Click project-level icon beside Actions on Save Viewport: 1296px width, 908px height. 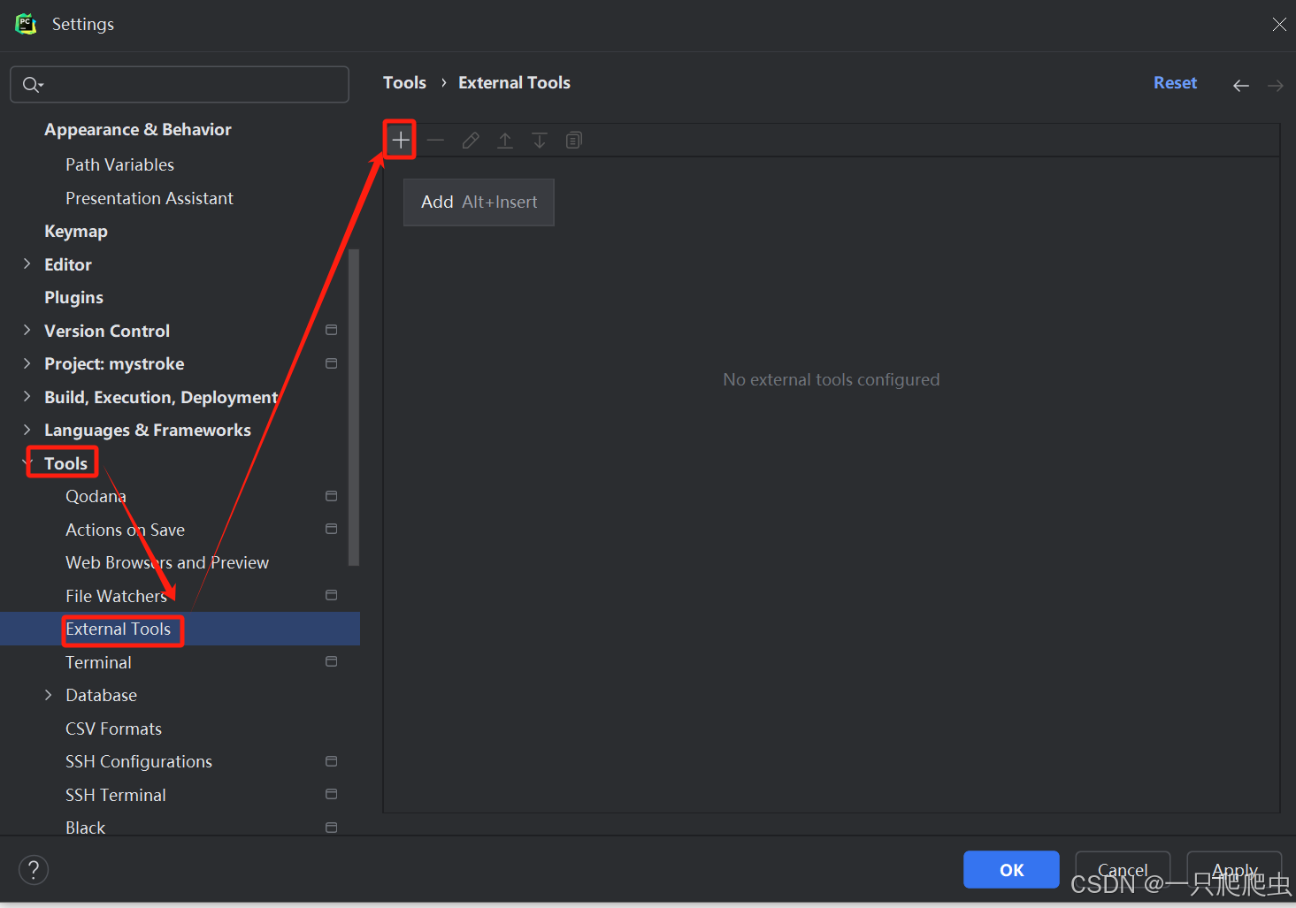(332, 529)
